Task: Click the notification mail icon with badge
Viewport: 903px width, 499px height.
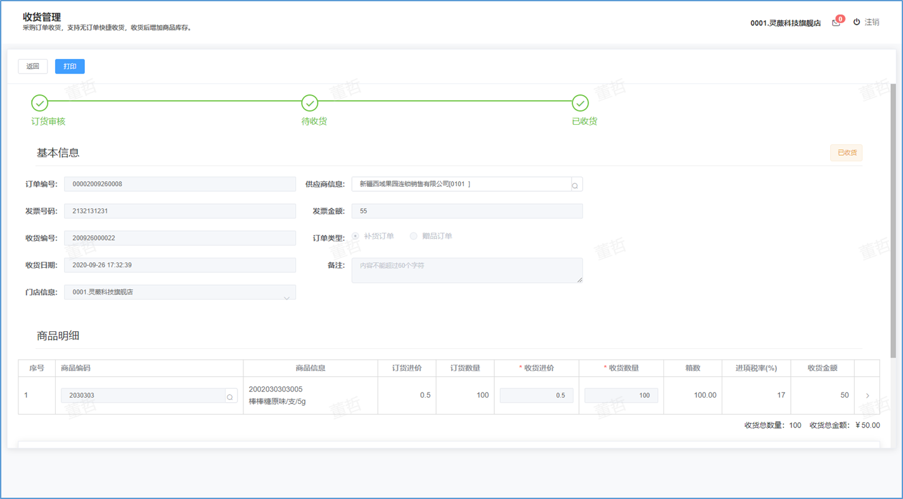Action: click(836, 22)
